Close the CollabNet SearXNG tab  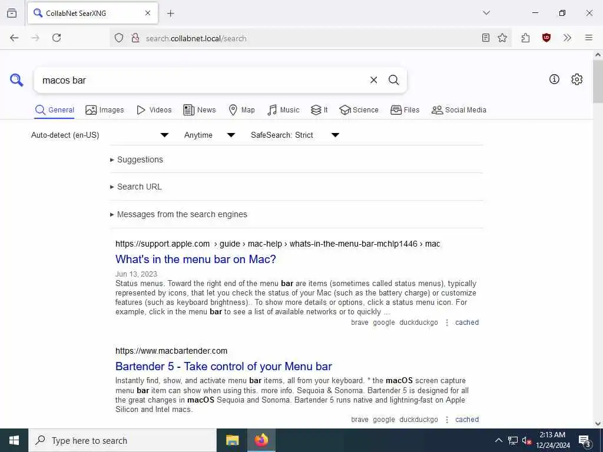click(x=148, y=13)
